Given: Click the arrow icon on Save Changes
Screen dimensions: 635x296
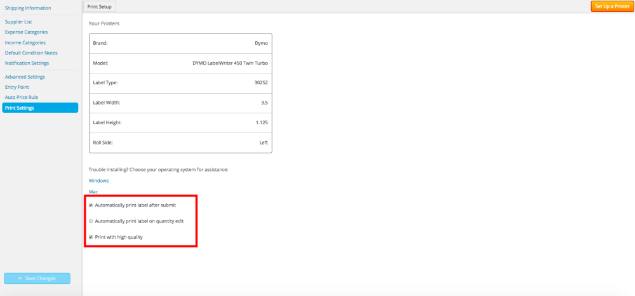Looking at the screenshot, I should tap(20, 279).
